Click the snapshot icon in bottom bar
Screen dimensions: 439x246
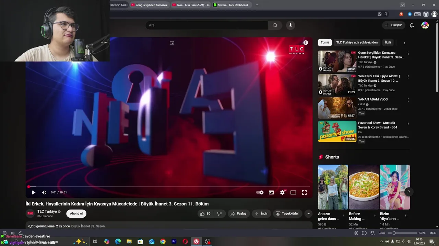[356, 233]
